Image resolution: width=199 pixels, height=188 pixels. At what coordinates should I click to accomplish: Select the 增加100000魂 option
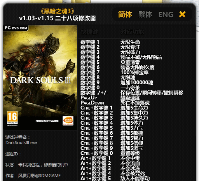[137, 82]
